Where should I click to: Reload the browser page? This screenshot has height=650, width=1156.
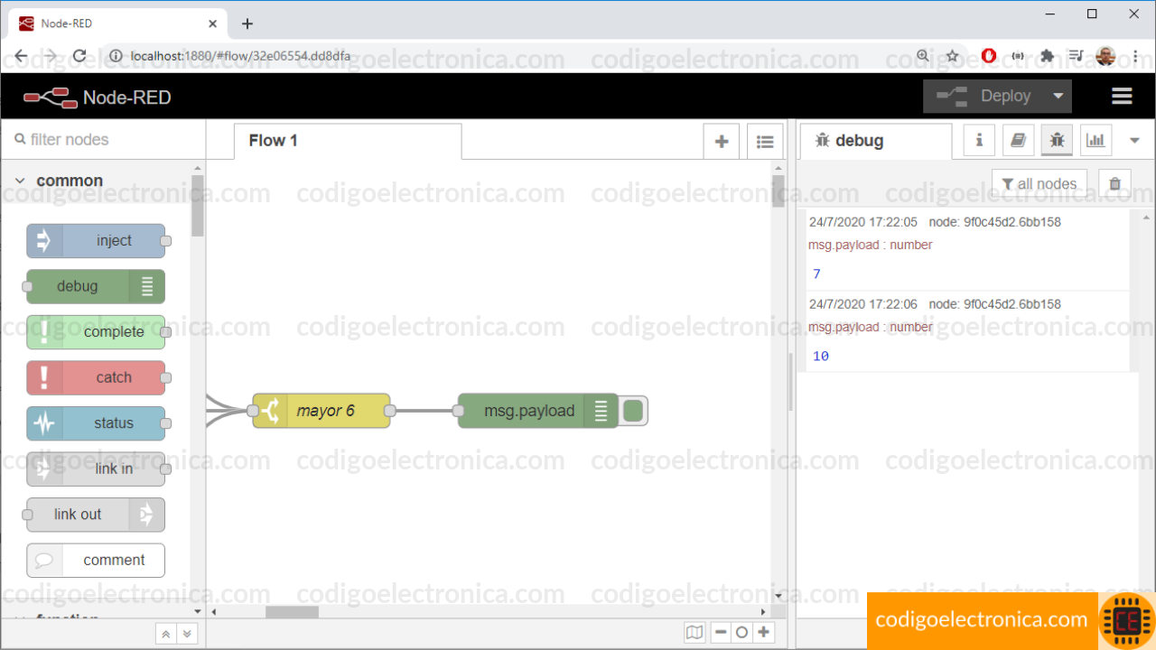pyautogui.click(x=79, y=56)
